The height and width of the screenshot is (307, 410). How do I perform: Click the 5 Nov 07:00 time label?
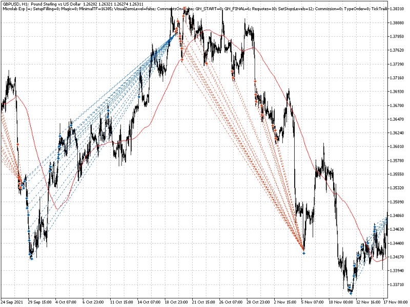coord(312,302)
